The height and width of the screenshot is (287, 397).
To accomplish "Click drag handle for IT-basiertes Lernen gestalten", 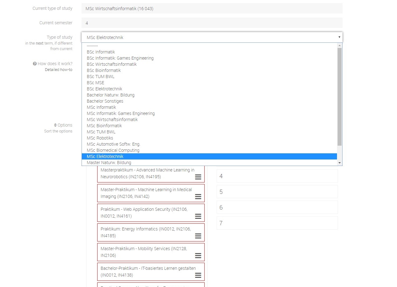I will (198, 275).
